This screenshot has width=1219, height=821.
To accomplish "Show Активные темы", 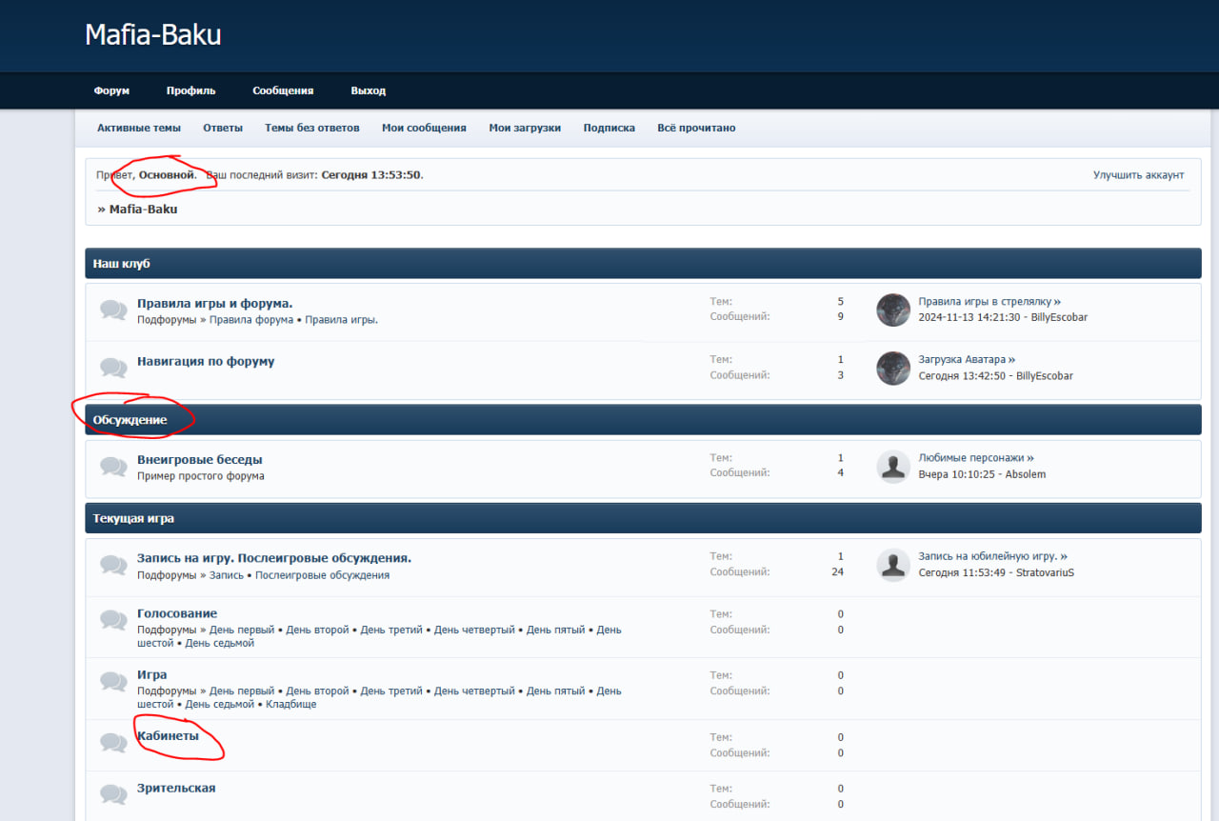I will coord(138,128).
